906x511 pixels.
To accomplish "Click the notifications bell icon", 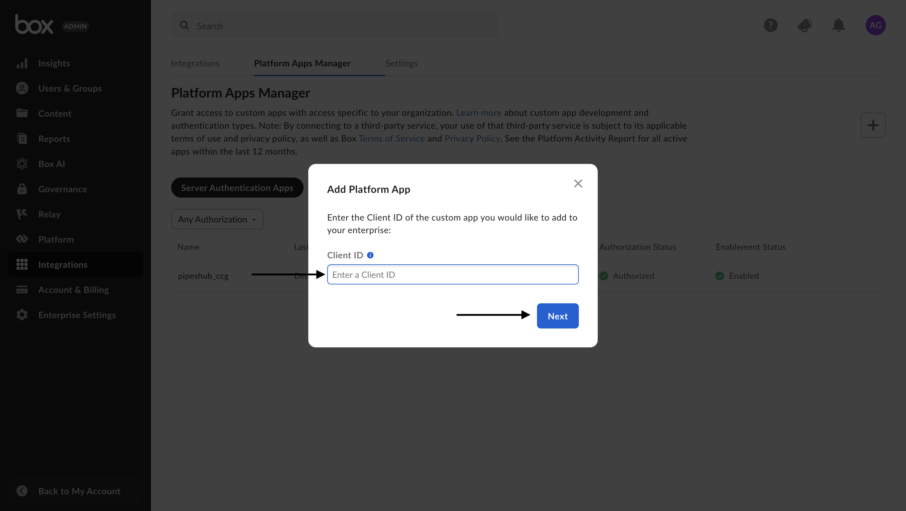I will point(838,25).
